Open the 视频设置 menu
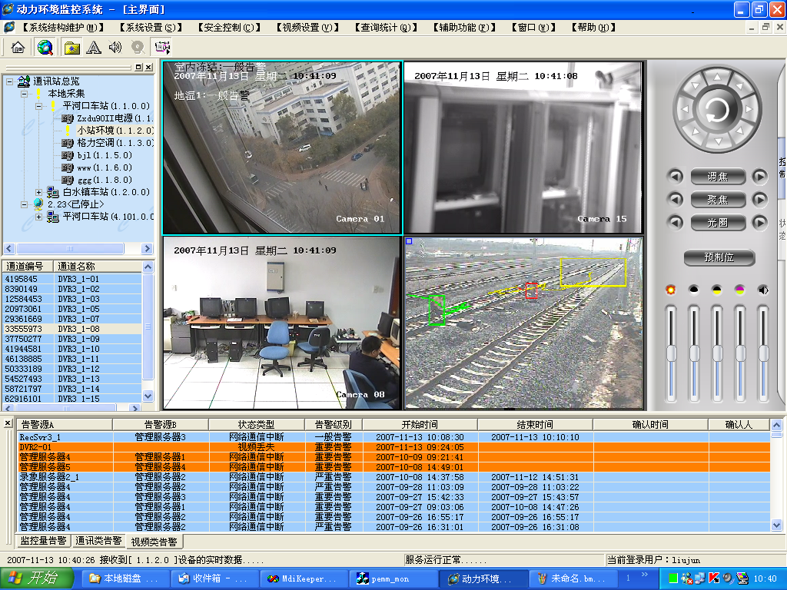 click(x=307, y=28)
